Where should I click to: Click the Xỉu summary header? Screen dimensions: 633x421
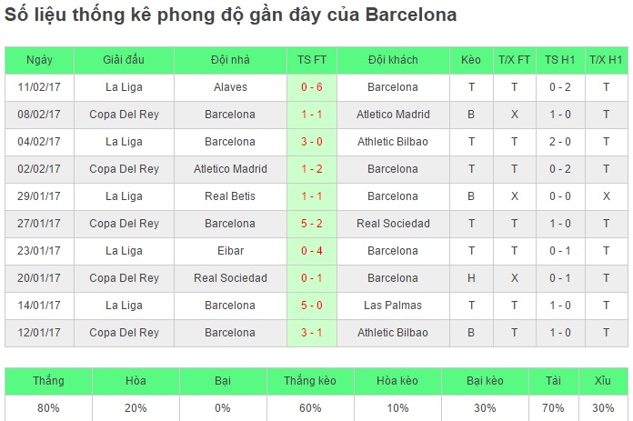(x=603, y=381)
